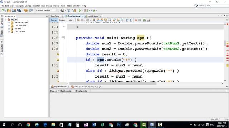Click the Windows Start button
The image size is (229, 128).
pyautogui.click(x=4, y=124)
